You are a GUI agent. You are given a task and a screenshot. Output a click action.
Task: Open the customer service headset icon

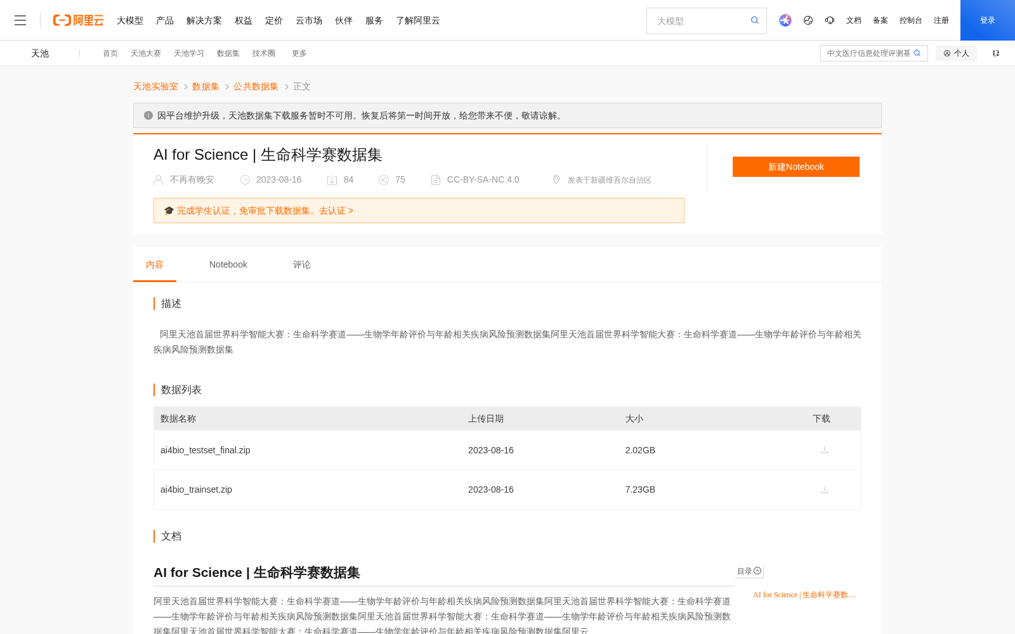coord(830,20)
